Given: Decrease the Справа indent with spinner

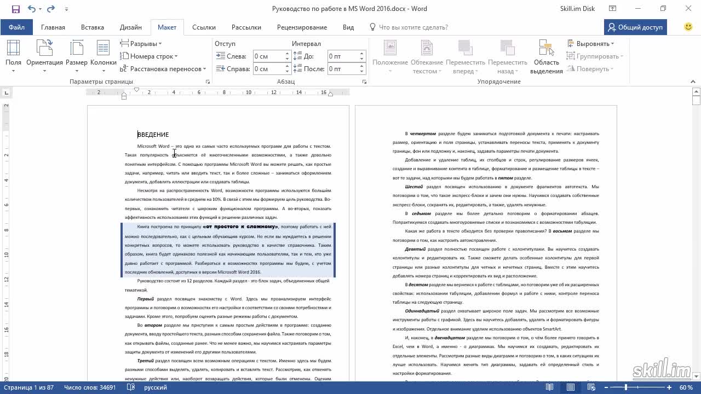Looking at the screenshot, I should coord(287,72).
